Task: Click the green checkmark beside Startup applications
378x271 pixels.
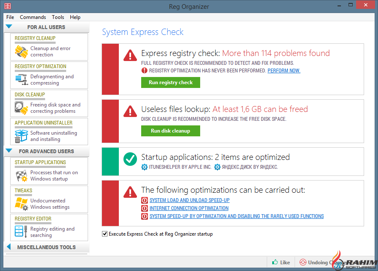Action: point(130,159)
